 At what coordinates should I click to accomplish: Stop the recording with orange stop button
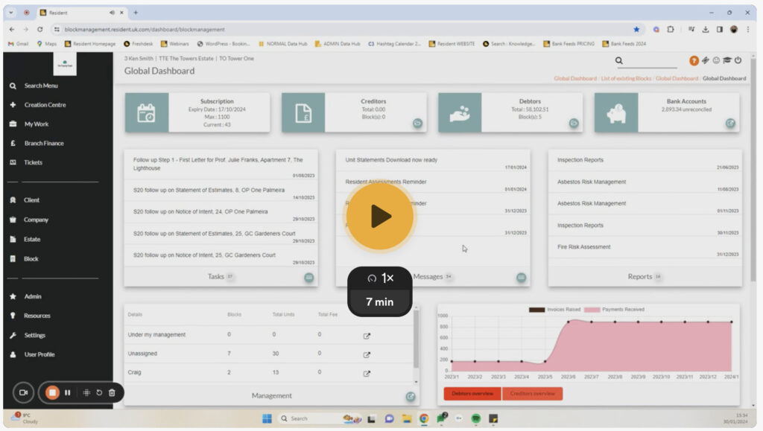(x=52, y=392)
